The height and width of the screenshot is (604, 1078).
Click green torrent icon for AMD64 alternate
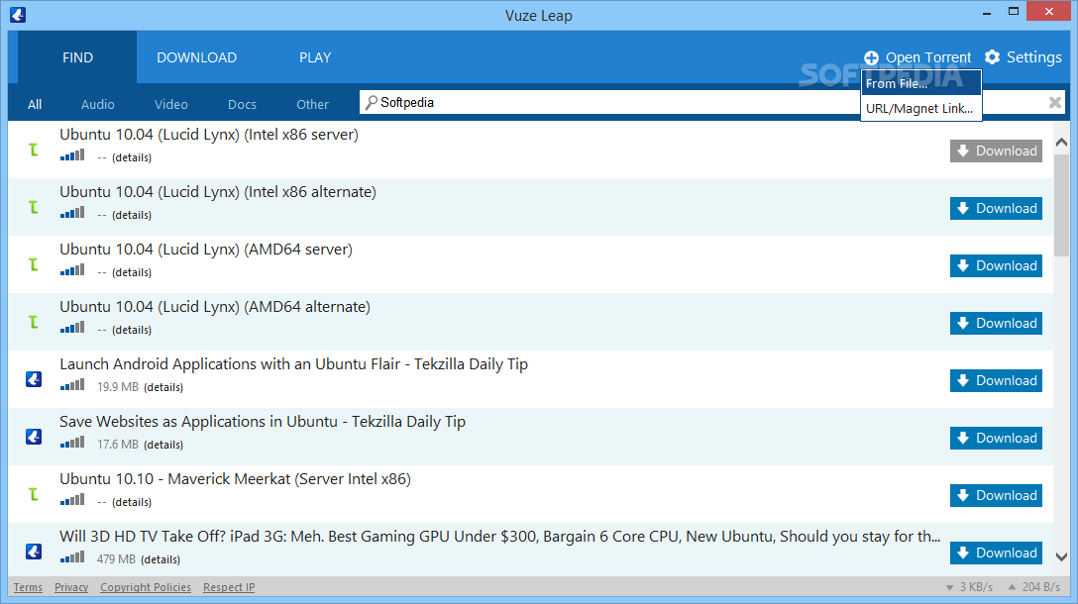coord(33,322)
